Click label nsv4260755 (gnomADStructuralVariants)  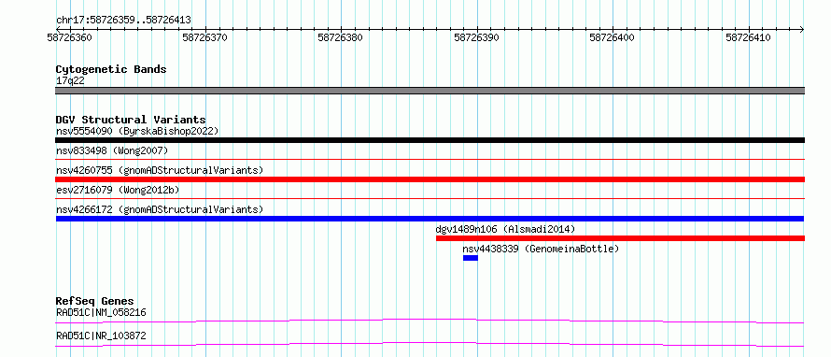click(x=160, y=170)
